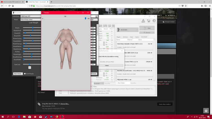212x119 pixels.
Task: Open the Shortcut dropdown
Action: click(147, 33)
